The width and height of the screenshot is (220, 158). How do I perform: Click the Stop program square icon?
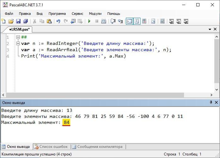[97, 21]
